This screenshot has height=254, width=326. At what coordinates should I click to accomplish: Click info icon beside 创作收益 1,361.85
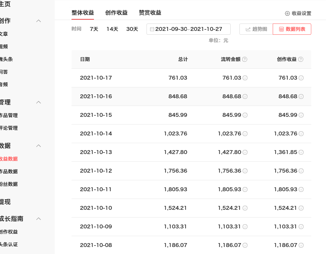301,152
